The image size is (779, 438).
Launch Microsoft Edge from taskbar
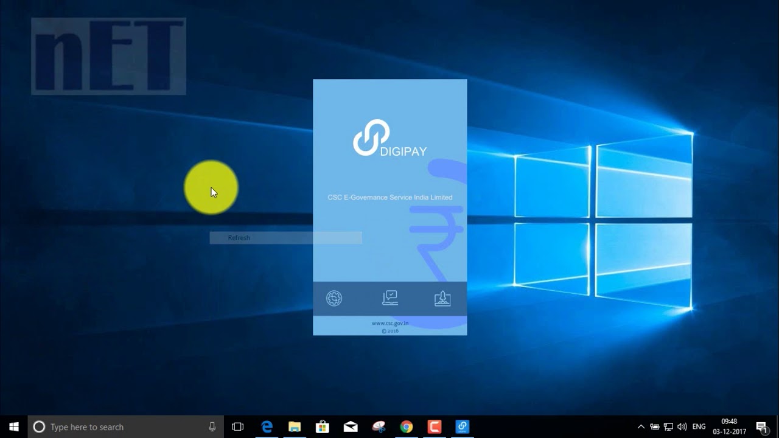[267, 427]
